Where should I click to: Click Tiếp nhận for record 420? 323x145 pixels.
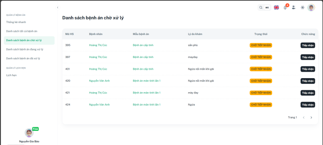click(x=308, y=81)
